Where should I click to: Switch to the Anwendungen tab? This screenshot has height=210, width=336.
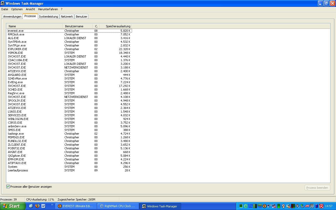[x=12, y=17]
